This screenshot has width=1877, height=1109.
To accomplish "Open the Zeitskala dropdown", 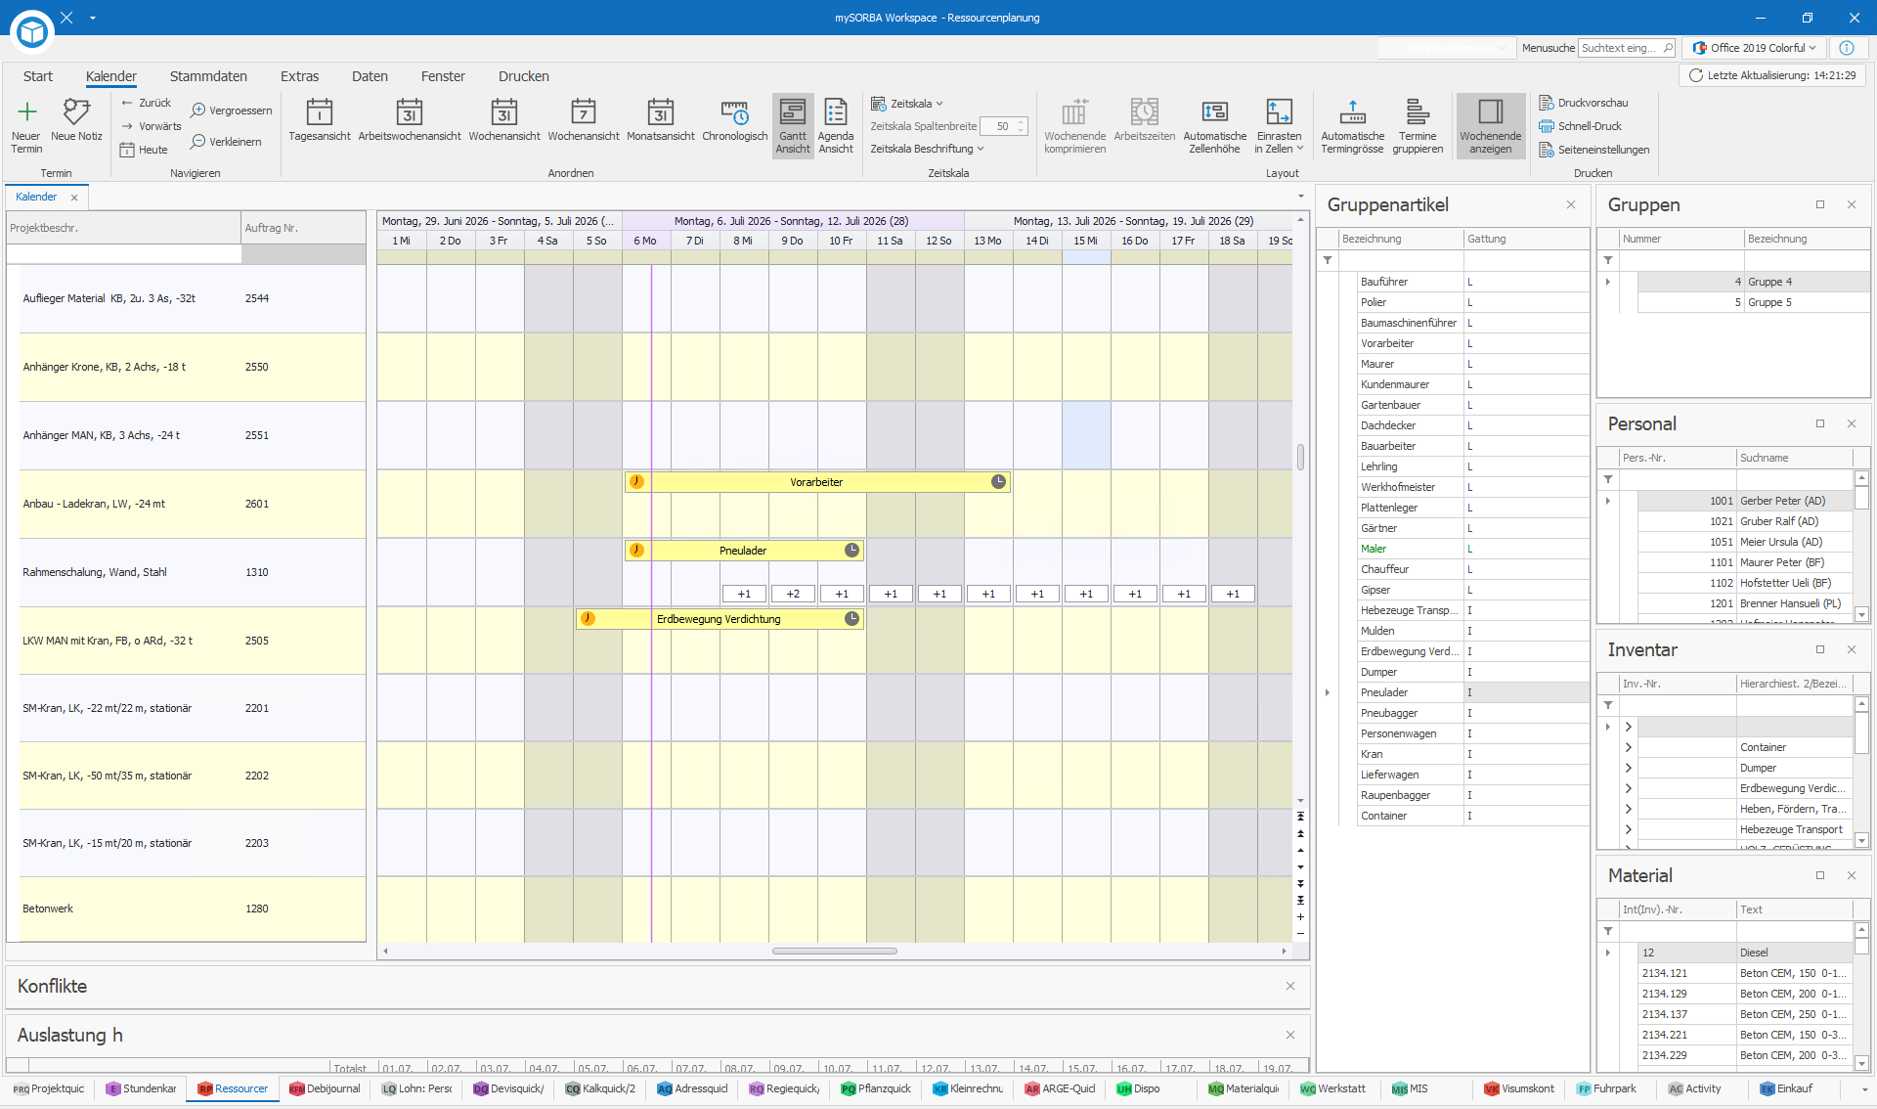I will [x=907, y=104].
